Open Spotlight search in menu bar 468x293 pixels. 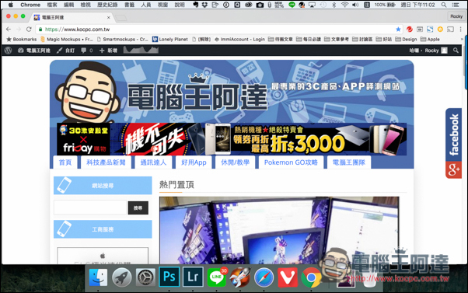tap(444, 5)
